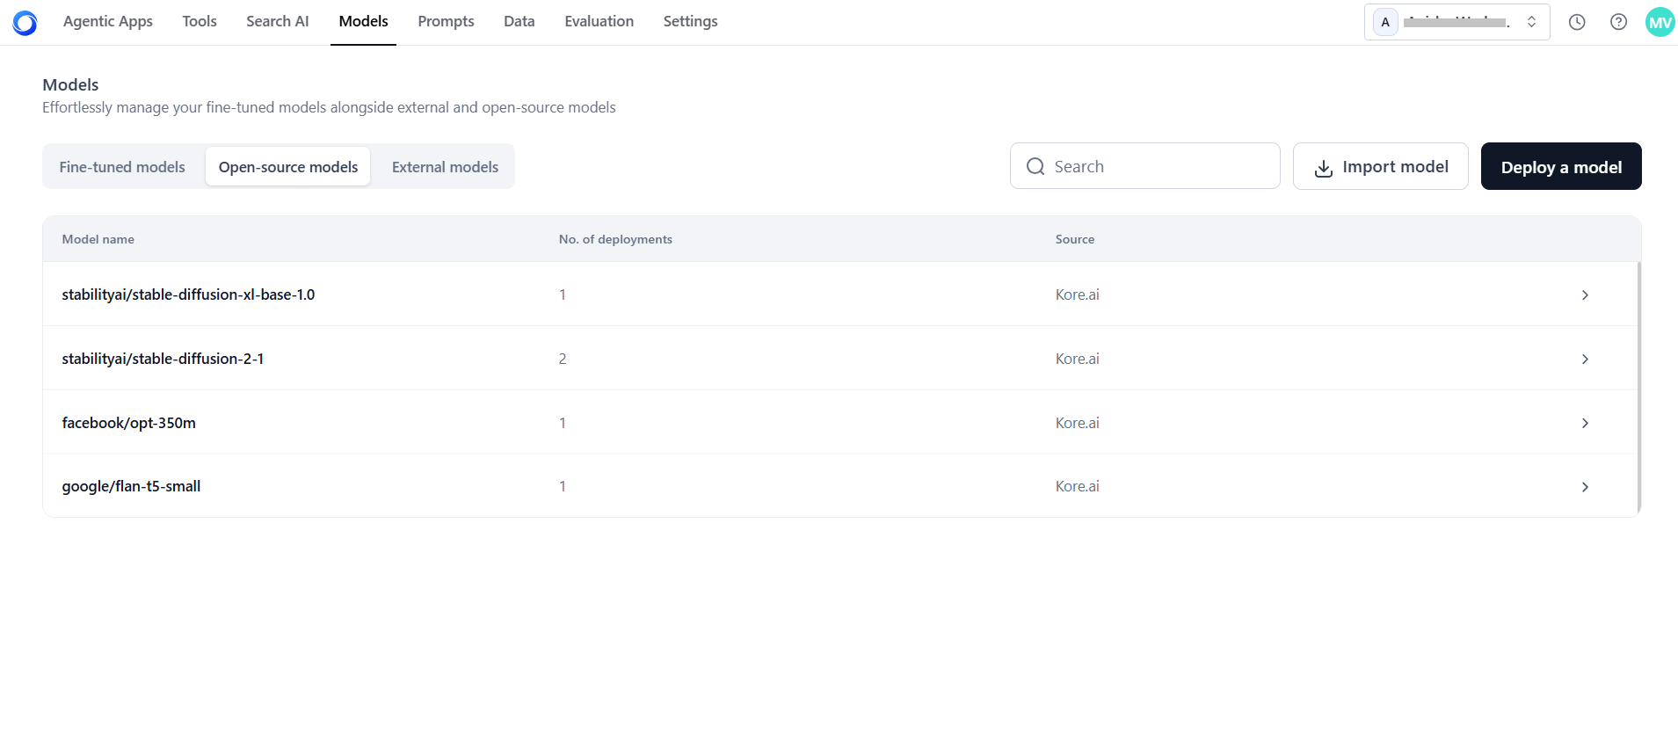Click Kore.ai source for stable-diffusion-2-1
Image resolution: width=1678 pixels, height=734 pixels.
[1077, 359]
